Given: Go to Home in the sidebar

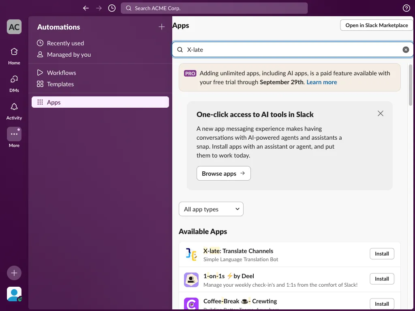Looking at the screenshot, I should tap(14, 56).
